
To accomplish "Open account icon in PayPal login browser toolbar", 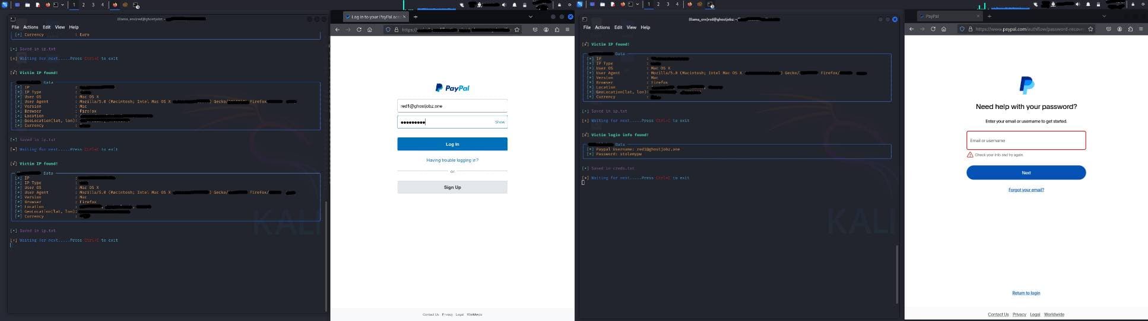I will [546, 30].
